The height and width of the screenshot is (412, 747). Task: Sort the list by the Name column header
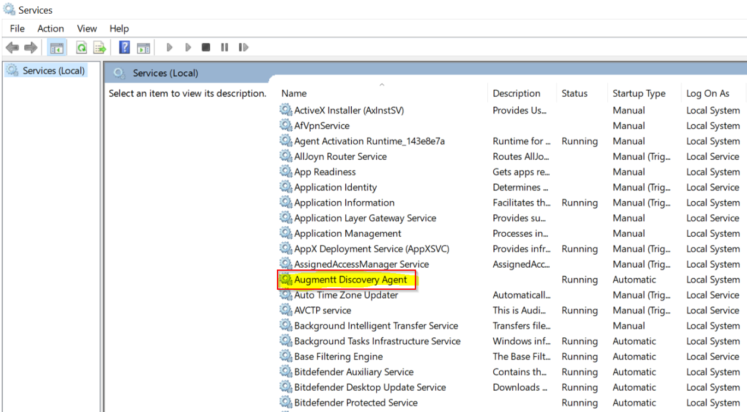pos(294,93)
